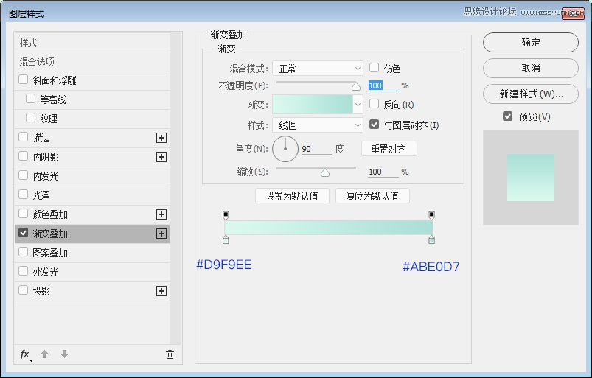The image size is (592, 378).
Task: Toggle 反向 reverse checkbox
Action: (375, 104)
